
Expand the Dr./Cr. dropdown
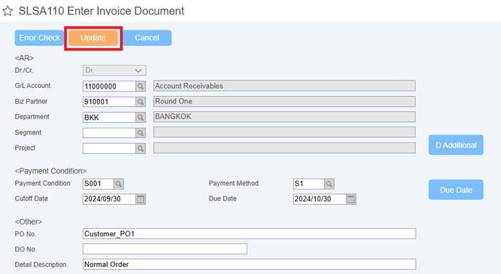pyautogui.click(x=114, y=70)
